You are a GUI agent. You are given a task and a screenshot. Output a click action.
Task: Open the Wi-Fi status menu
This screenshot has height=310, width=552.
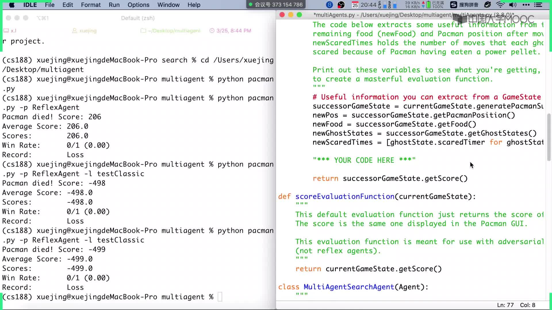[x=500, y=5]
